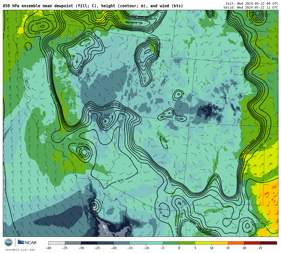
Task: Click the NSF logo
Action: (8, 242)
